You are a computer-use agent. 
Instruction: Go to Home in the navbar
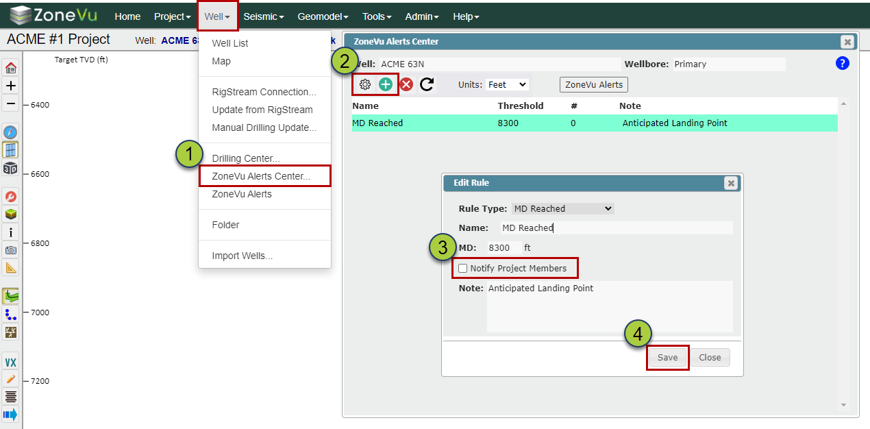point(127,16)
